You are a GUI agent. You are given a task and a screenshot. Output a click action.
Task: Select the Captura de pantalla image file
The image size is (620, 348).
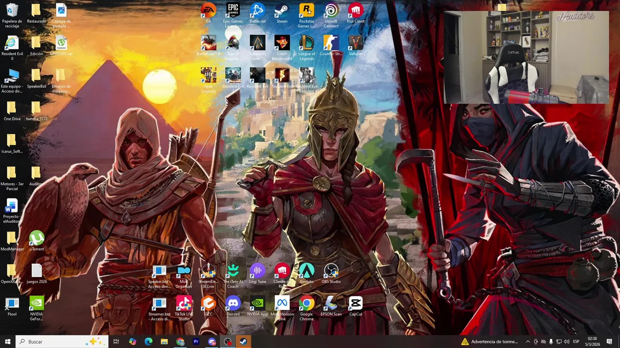coord(61,15)
